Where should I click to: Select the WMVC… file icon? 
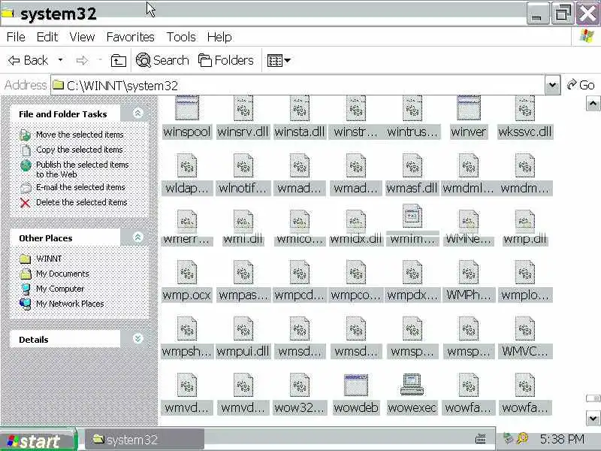tap(524, 328)
